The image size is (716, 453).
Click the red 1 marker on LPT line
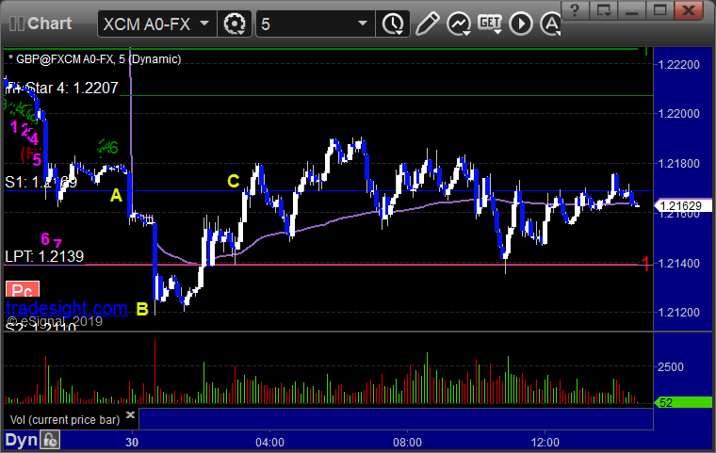pyautogui.click(x=645, y=264)
